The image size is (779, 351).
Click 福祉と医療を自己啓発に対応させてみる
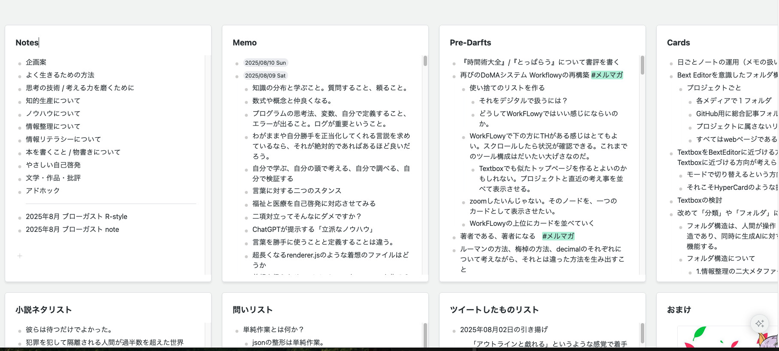pos(314,204)
